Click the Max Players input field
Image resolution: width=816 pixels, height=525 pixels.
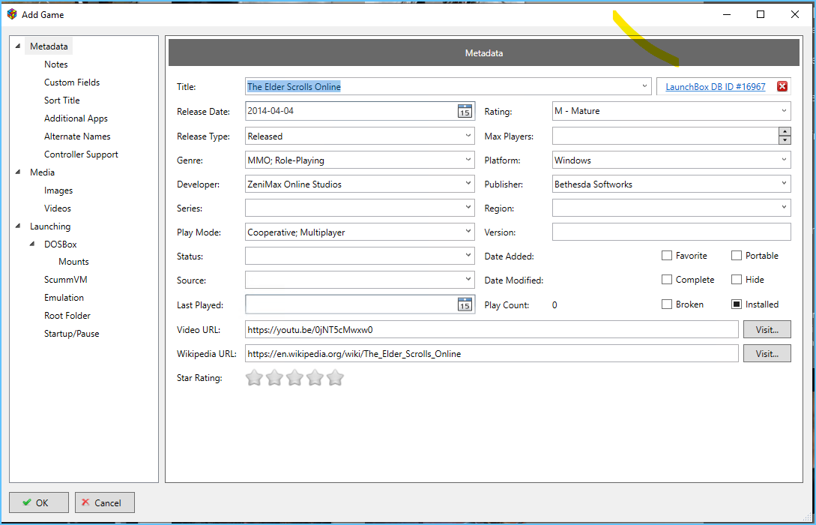coord(665,136)
